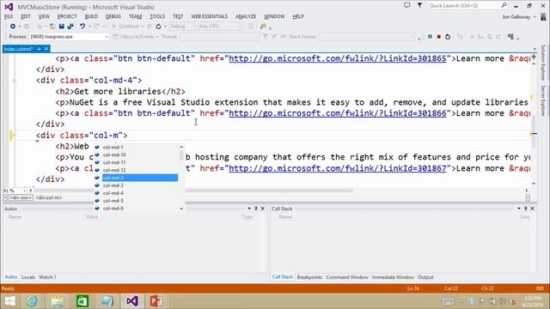
Task: Click the notifications filter funnel icon
Action: 419,6
